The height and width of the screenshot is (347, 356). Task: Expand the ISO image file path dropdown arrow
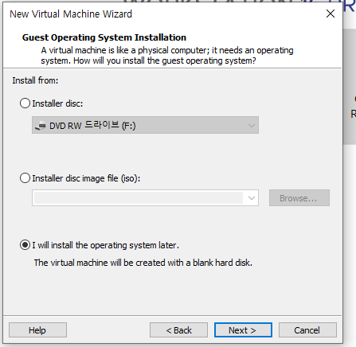point(251,198)
